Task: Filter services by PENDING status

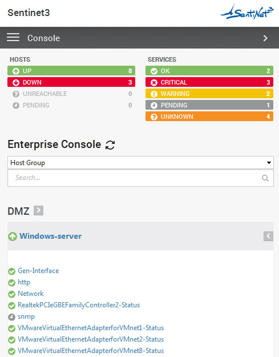Action: point(209,105)
